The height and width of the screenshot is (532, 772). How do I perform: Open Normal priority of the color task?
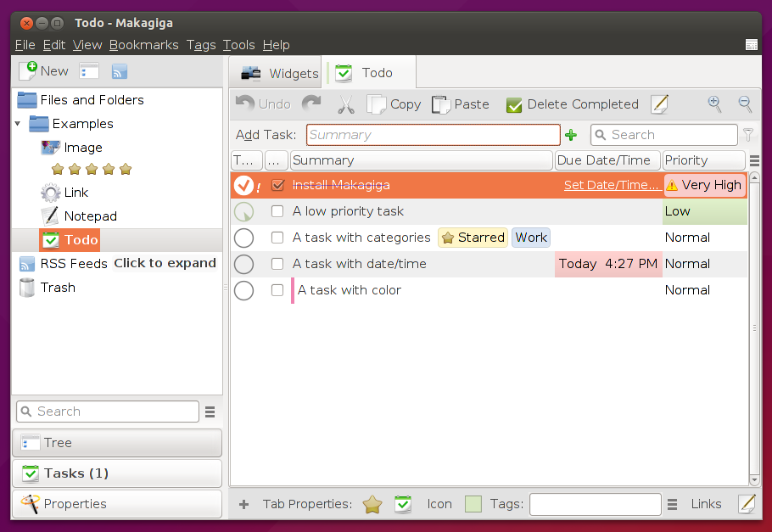(705, 291)
